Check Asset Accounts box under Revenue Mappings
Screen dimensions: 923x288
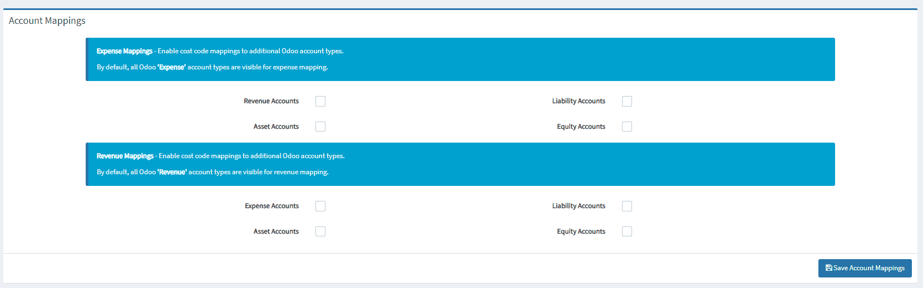[x=320, y=231]
